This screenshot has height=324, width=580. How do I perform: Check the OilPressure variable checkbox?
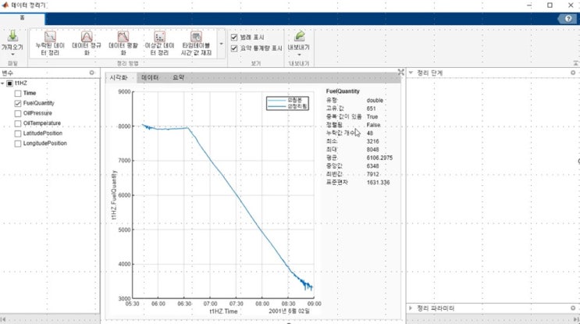pos(18,113)
